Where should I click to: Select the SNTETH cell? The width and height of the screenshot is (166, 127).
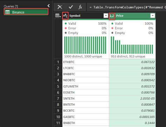[x=85, y=98]
